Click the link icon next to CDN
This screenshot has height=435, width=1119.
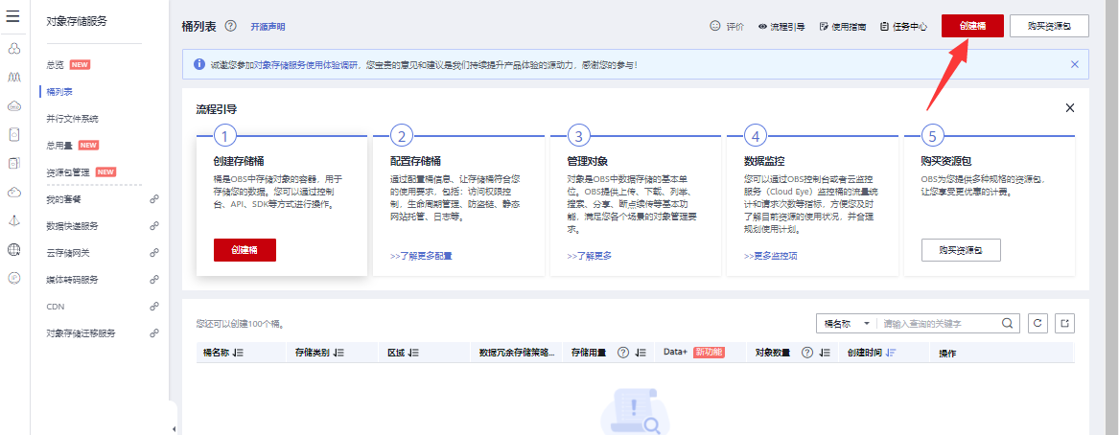[153, 306]
